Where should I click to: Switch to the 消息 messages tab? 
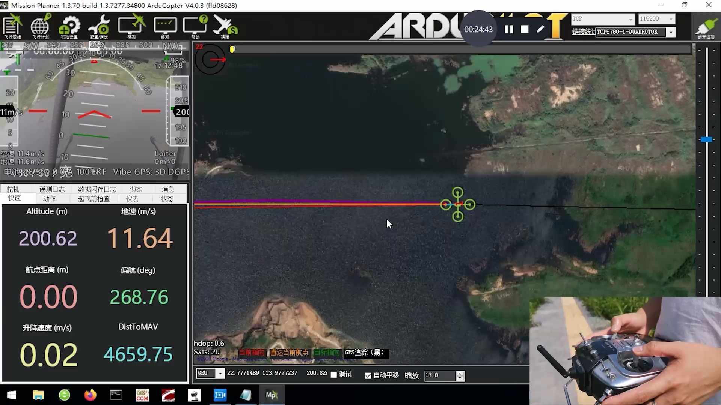[168, 189]
